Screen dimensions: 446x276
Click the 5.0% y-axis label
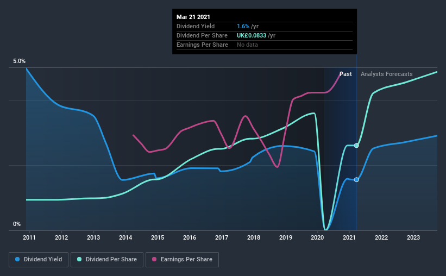[x=19, y=61]
